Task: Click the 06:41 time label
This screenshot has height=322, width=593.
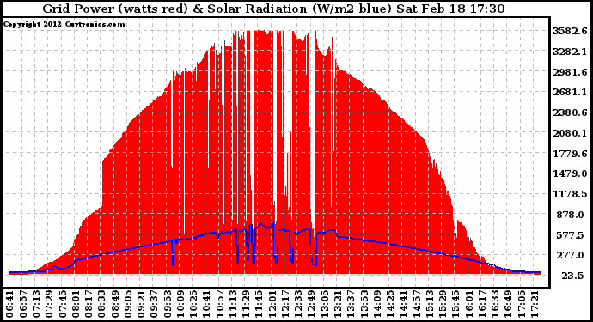Action: coord(9,303)
